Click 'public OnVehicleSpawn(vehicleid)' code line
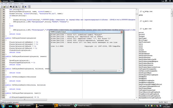The image size is (173, 108). coord(21,77)
